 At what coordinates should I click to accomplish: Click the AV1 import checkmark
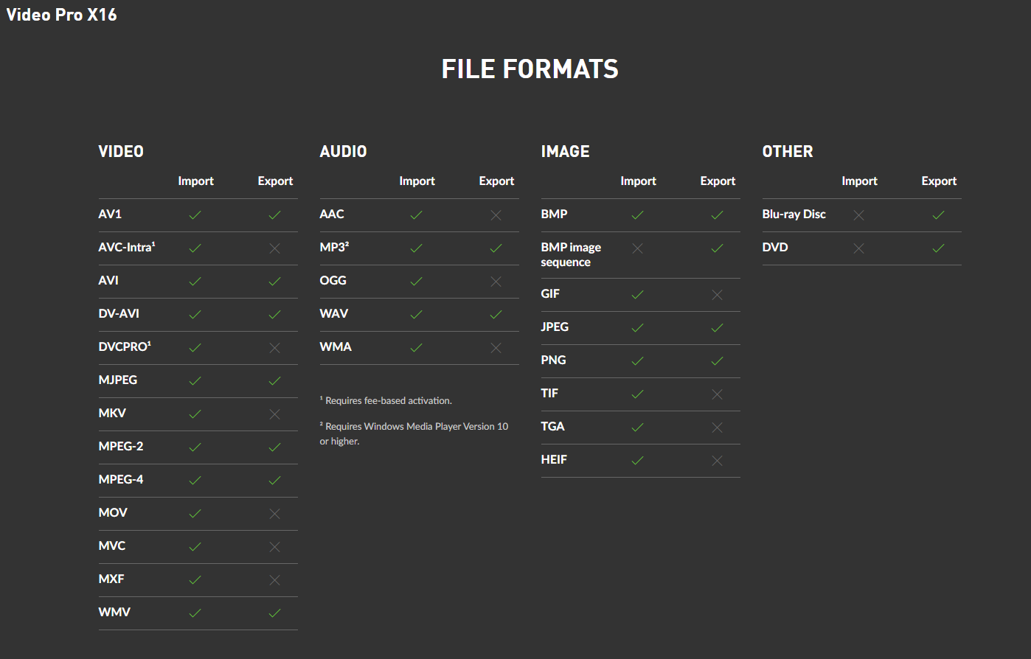(x=195, y=215)
